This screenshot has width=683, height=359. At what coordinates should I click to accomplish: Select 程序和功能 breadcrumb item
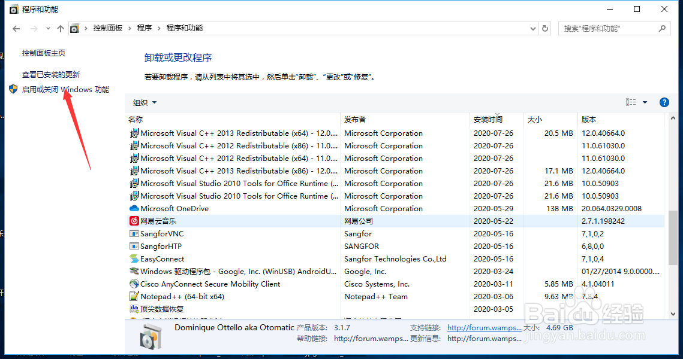click(x=185, y=28)
